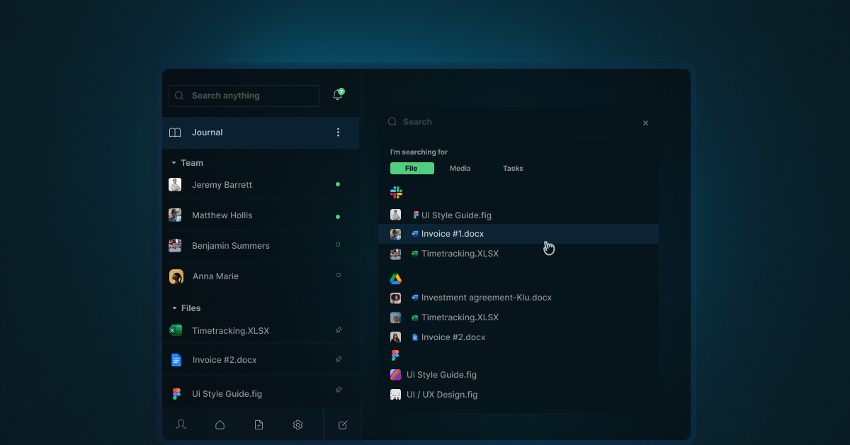Open Investment agreement-Klu.docx from Drive results

click(485, 297)
